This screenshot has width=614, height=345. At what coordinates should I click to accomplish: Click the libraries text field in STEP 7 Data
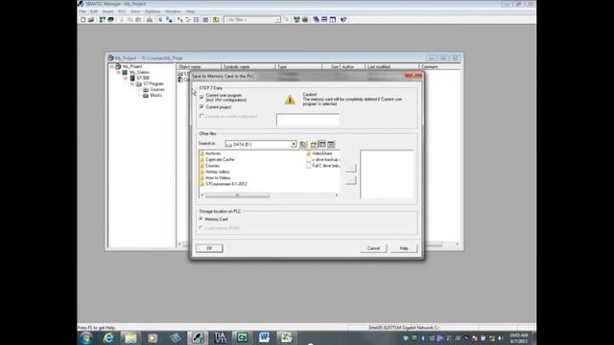coord(308,120)
